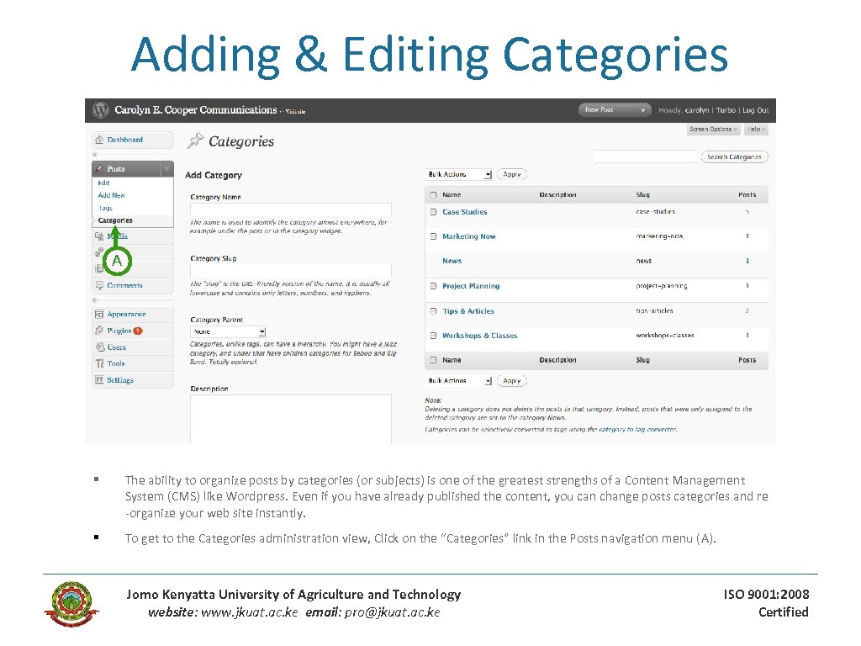Open the Project Planning category link
Viewport: 861px width, 646px height.
pyautogui.click(x=473, y=286)
